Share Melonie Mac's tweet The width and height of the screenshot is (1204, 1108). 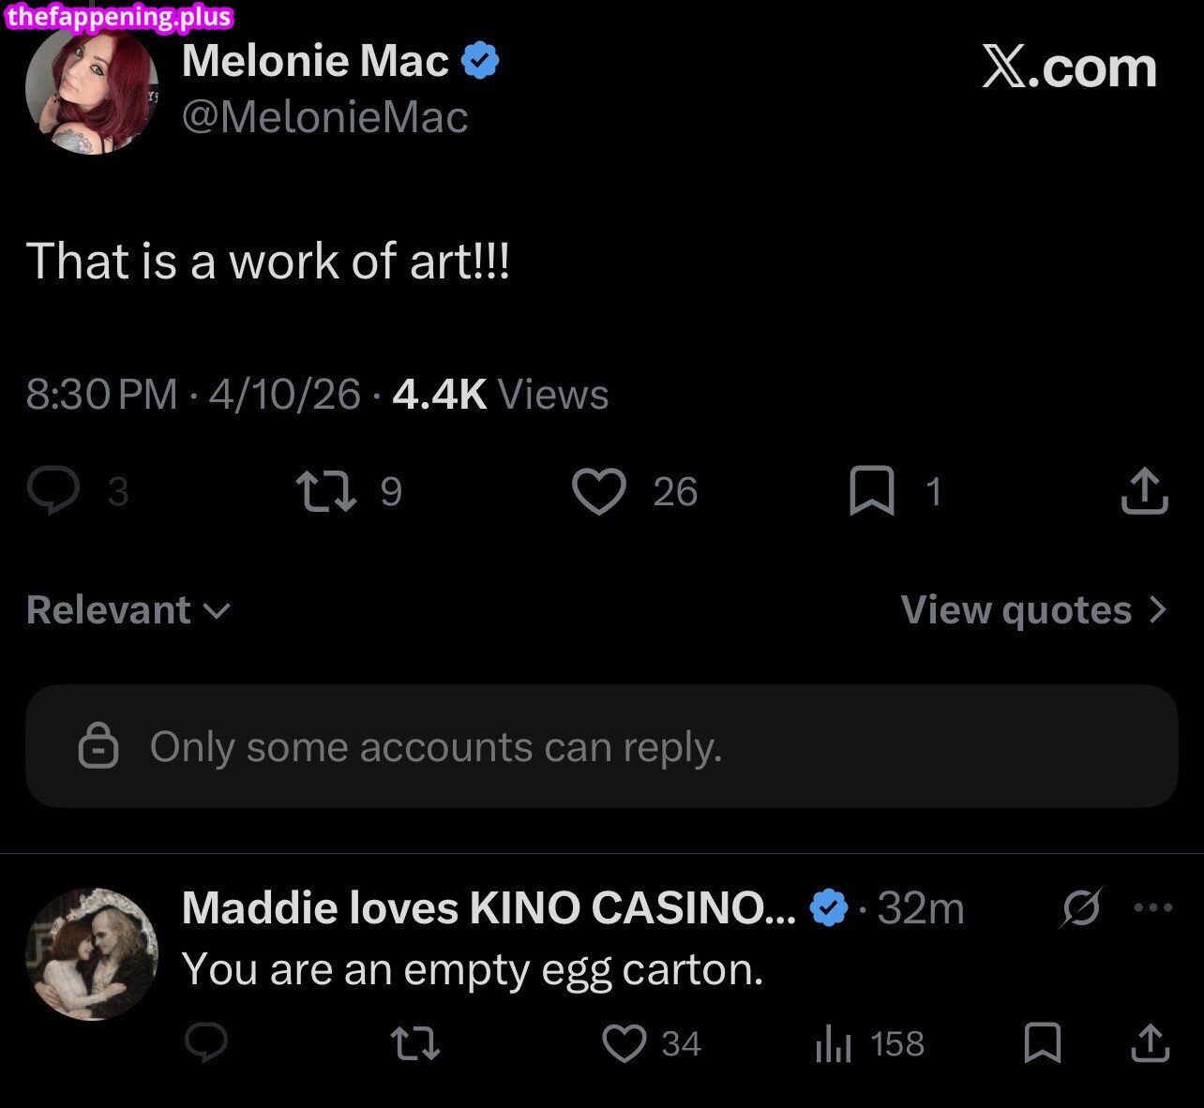[1142, 491]
